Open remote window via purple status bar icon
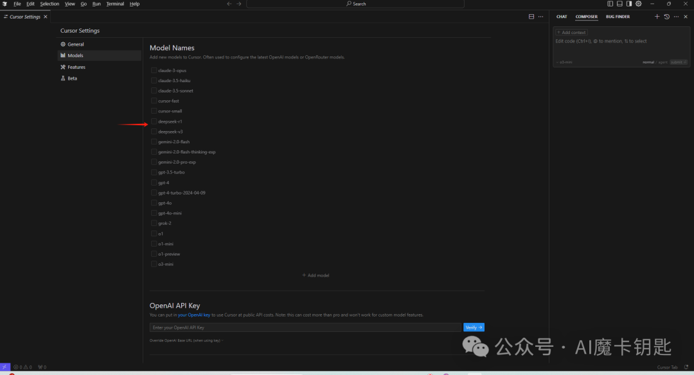 [5, 367]
